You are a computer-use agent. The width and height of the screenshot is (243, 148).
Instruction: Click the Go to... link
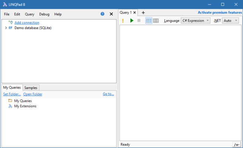pos(108,94)
